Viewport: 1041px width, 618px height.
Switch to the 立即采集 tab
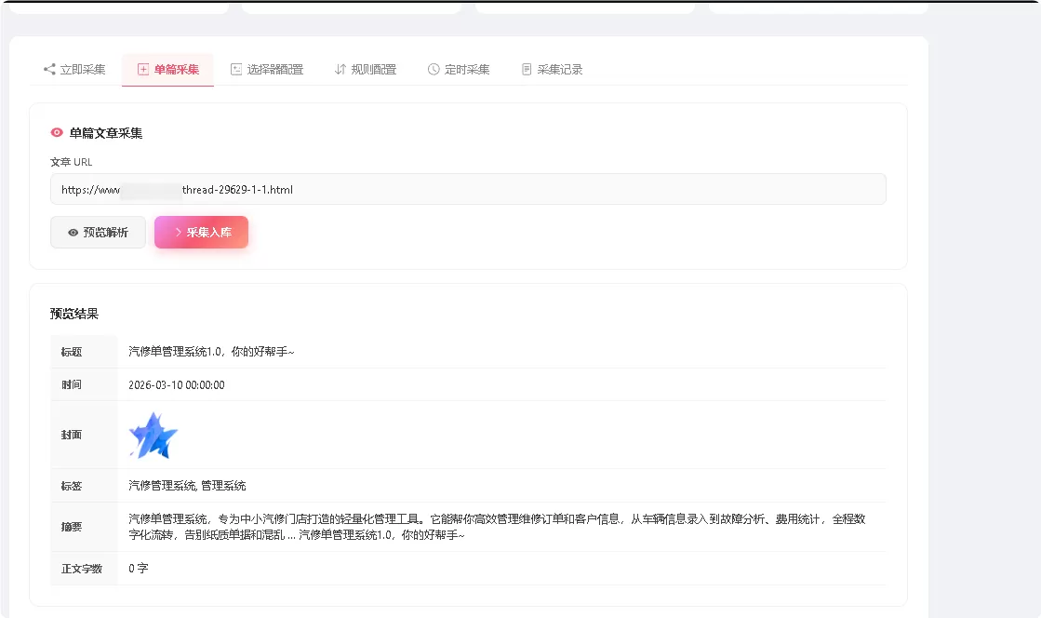pyautogui.click(x=82, y=68)
